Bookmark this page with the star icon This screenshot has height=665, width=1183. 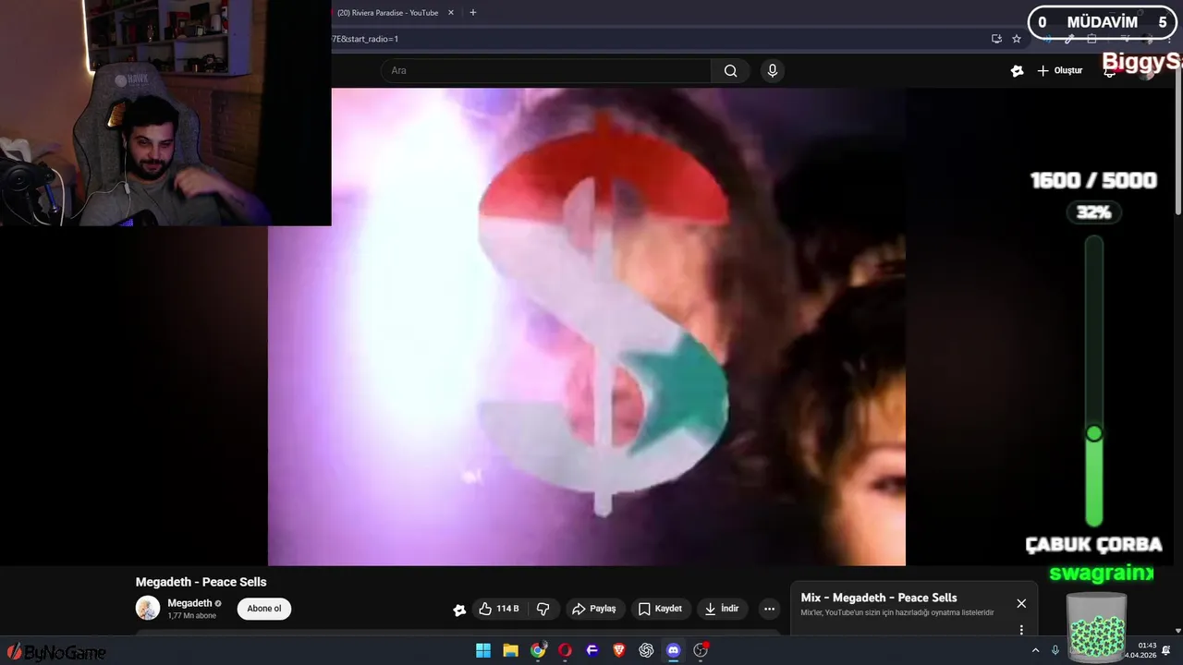[x=1017, y=39]
